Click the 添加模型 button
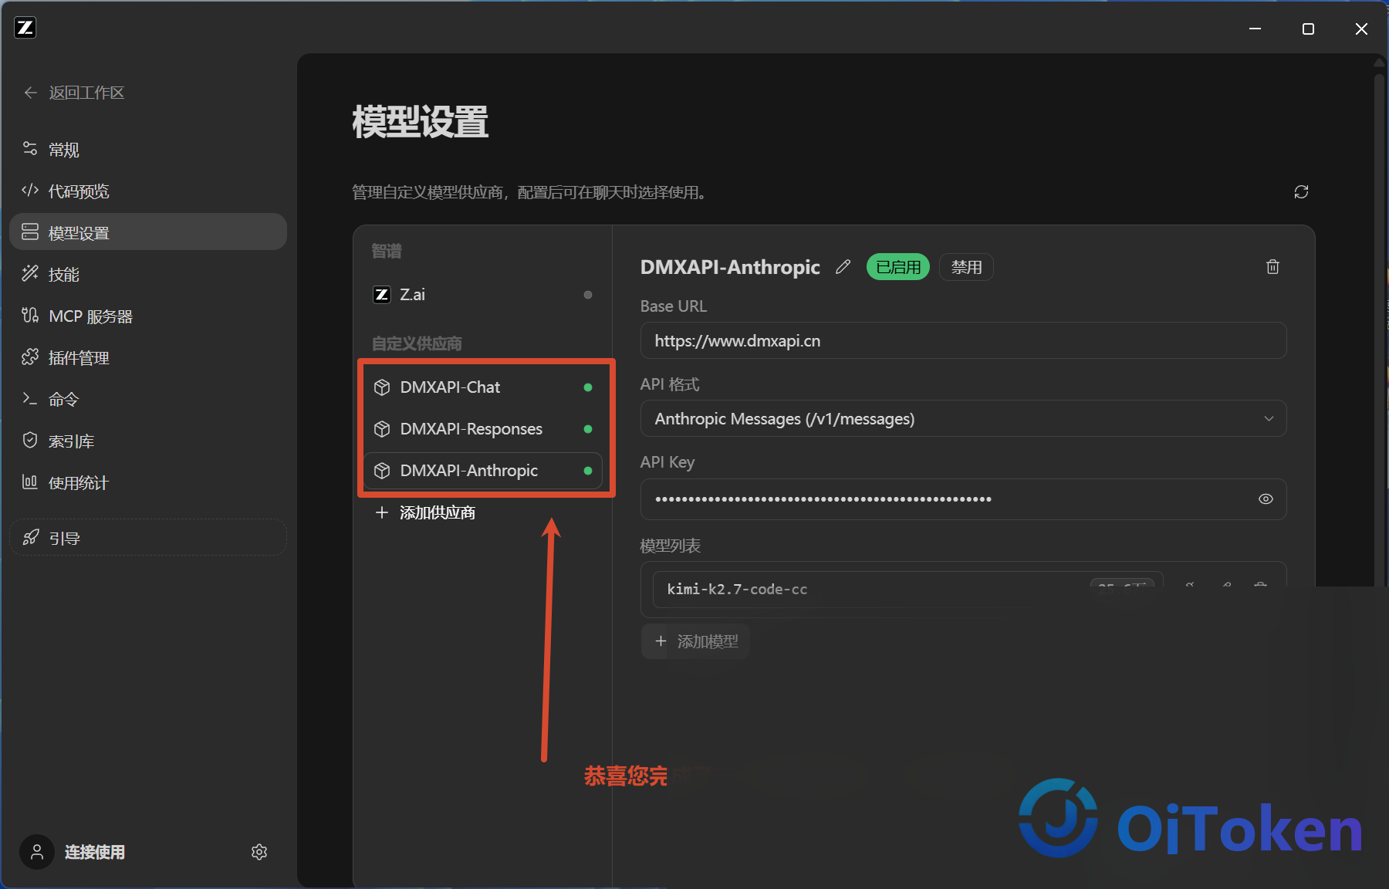This screenshot has width=1389, height=889. point(696,642)
